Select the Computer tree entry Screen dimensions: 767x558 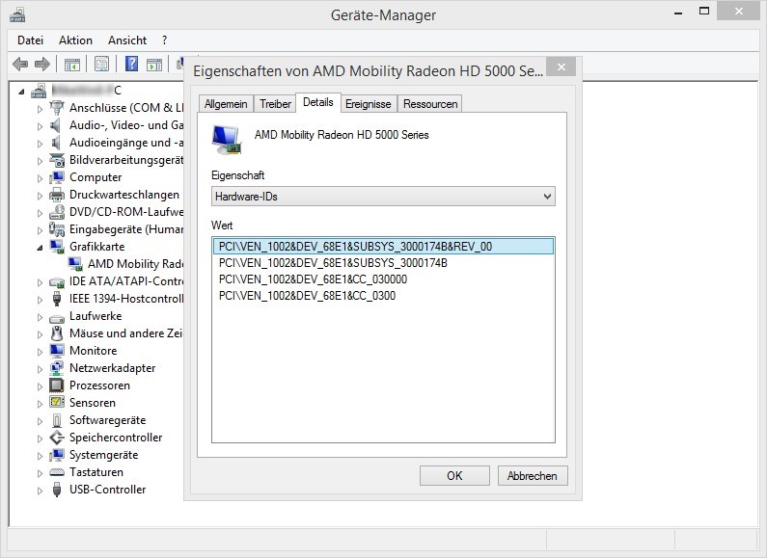coord(96,177)
